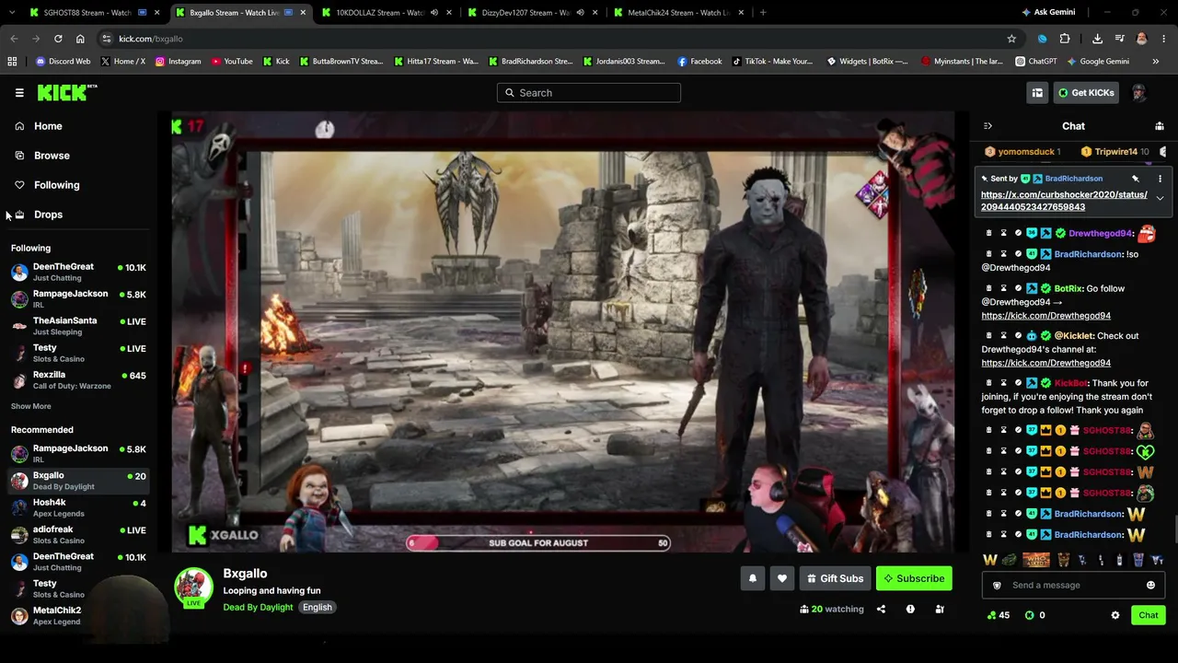This screenshot has height=663, width=1178.
Task: Go to browser home page
Action: pos(80,39)
